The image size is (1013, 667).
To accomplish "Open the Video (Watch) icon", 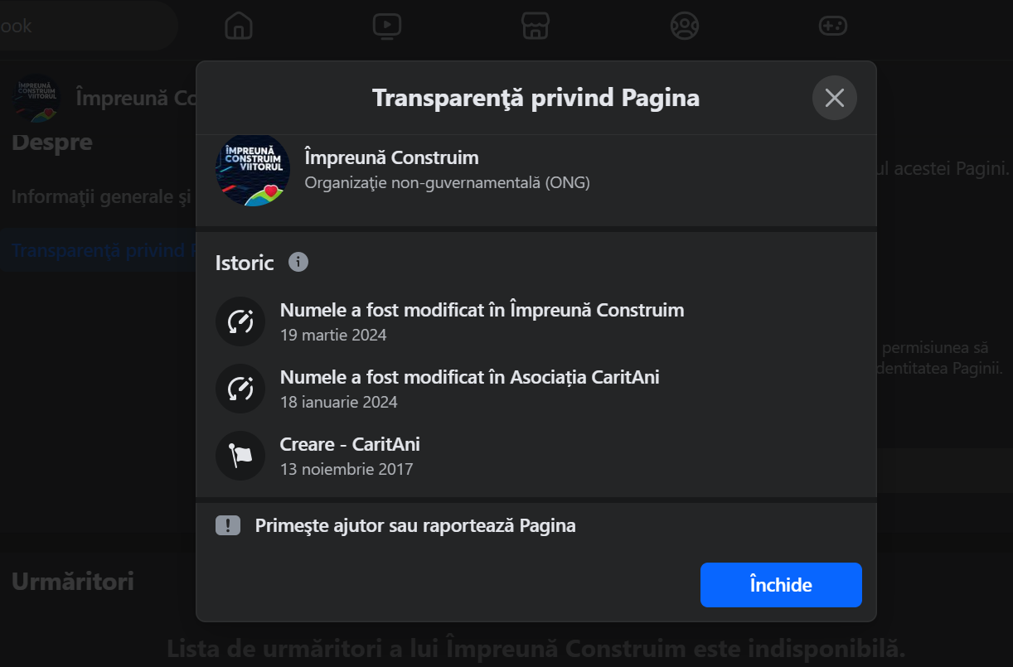I will click(387, 26).
